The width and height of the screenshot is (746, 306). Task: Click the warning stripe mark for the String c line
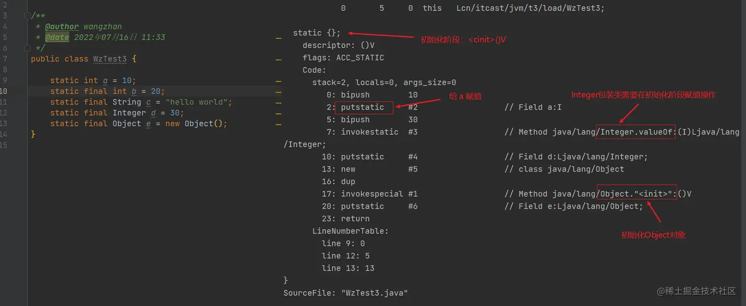pos(278,103)
